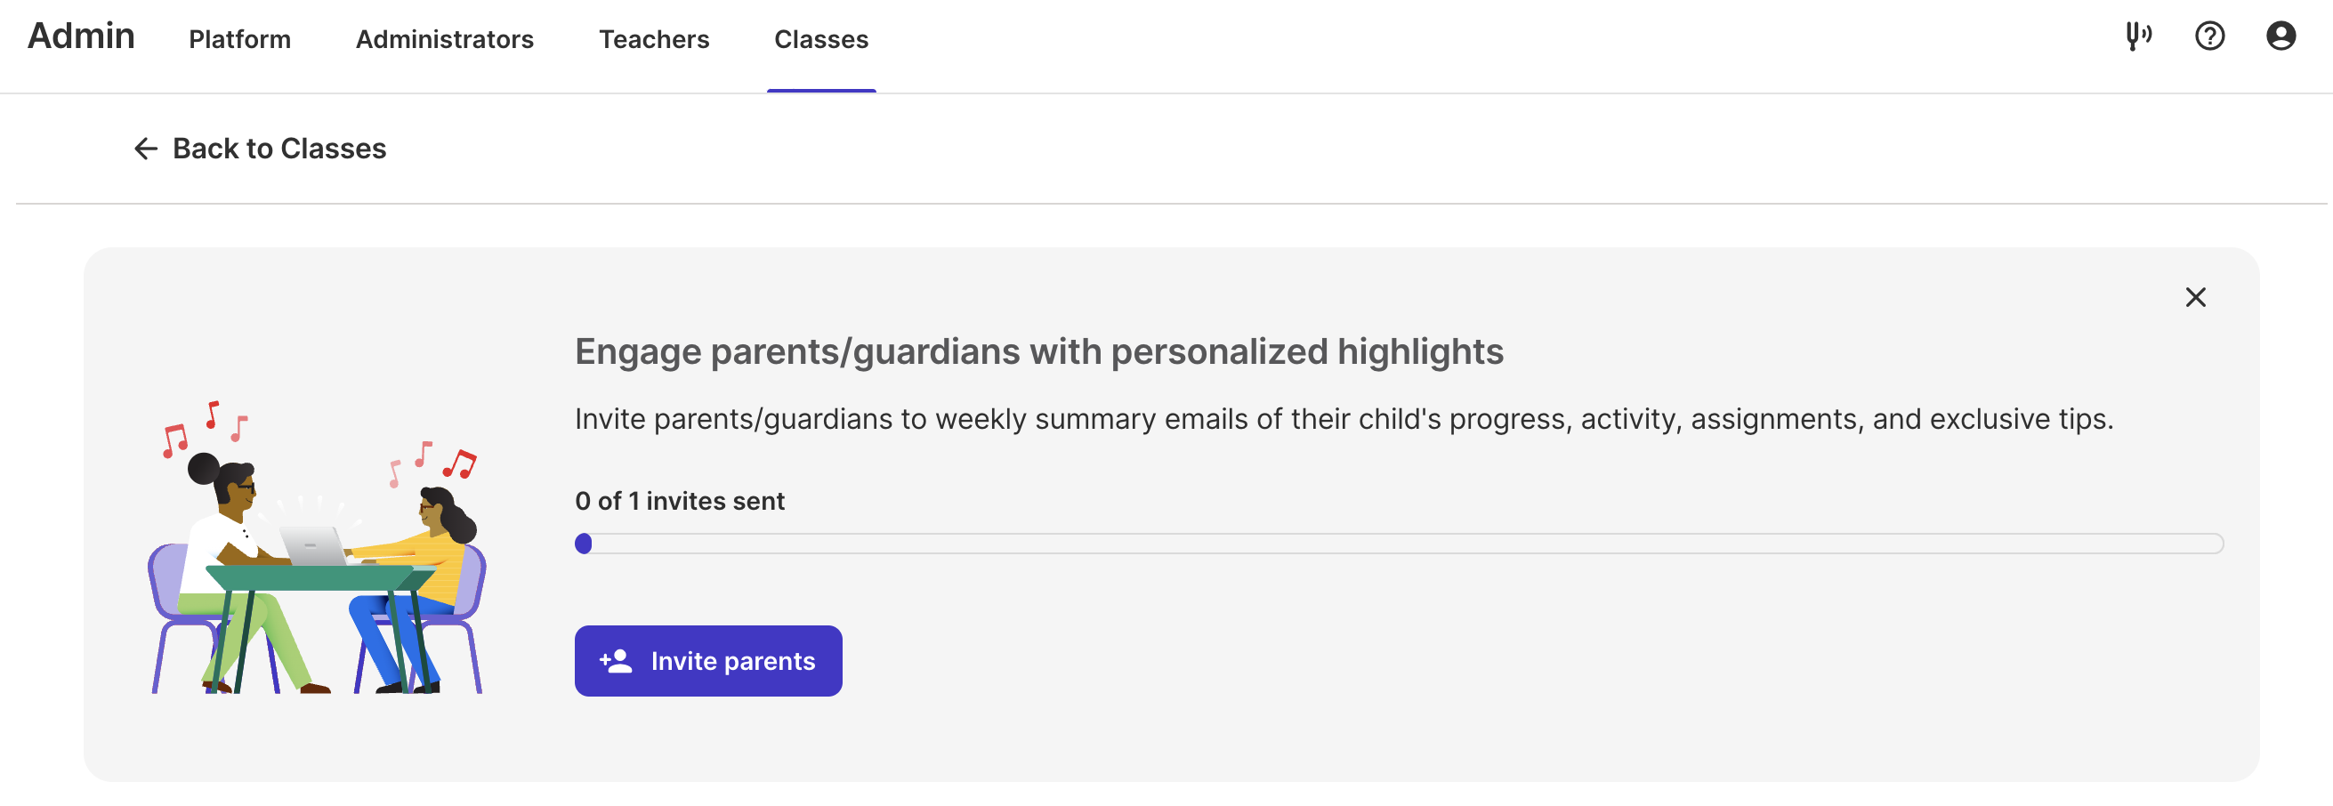The image size is (2333, 806).
Task: Dismiss the parent engagement banner
Action: 2195,297
